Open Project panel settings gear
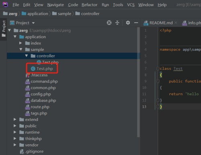201x155 pixels. tap(128, 23)
